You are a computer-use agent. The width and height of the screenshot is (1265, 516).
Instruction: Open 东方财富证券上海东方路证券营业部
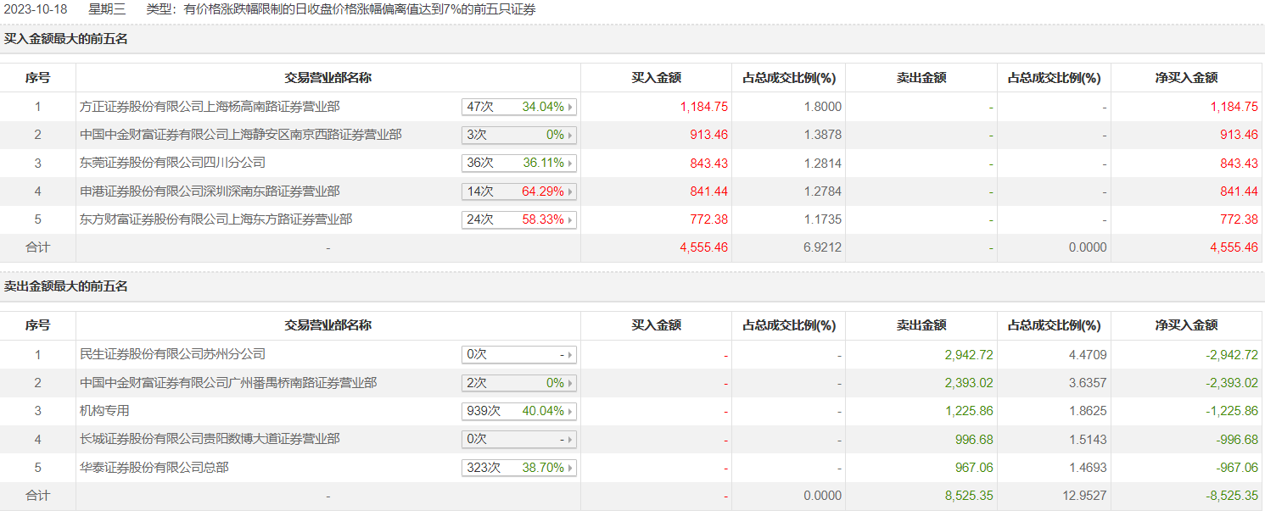[215, 219]
